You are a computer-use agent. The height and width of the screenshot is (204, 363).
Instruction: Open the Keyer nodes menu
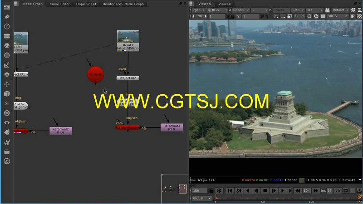tap(7, 65)
